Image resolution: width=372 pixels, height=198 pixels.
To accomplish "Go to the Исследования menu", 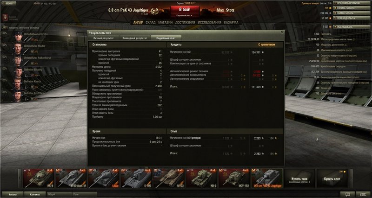I will click(210, 22).
